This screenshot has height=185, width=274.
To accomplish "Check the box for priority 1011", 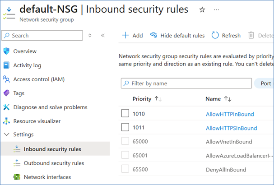I will coord(125,128).
